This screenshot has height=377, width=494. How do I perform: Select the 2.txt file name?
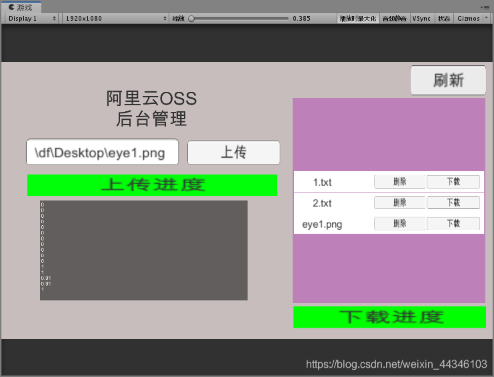click(322, 203)
